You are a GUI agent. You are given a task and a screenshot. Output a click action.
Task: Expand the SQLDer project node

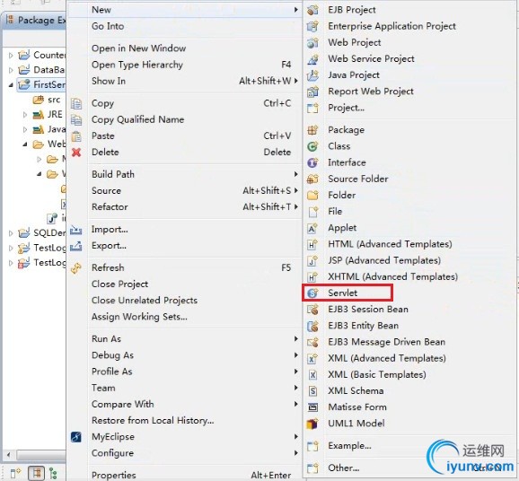(x=11, y=233)
